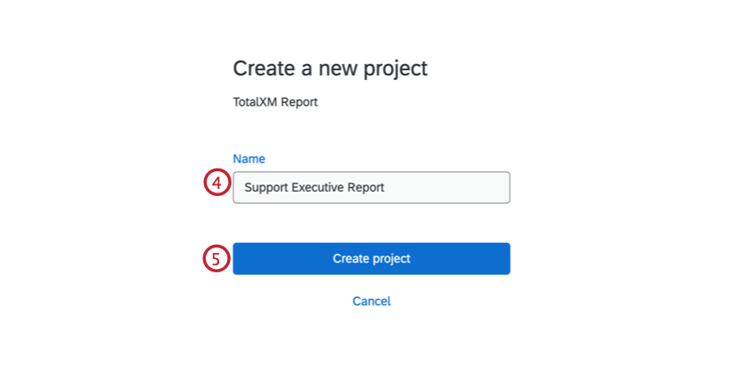Click the 'Create a new project' heading
This screenshot has height=377, width=754.
pos(330,68)
